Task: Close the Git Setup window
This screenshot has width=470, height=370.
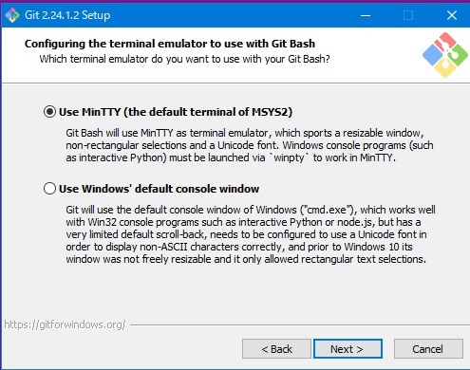Action: (x=452, y=15)
